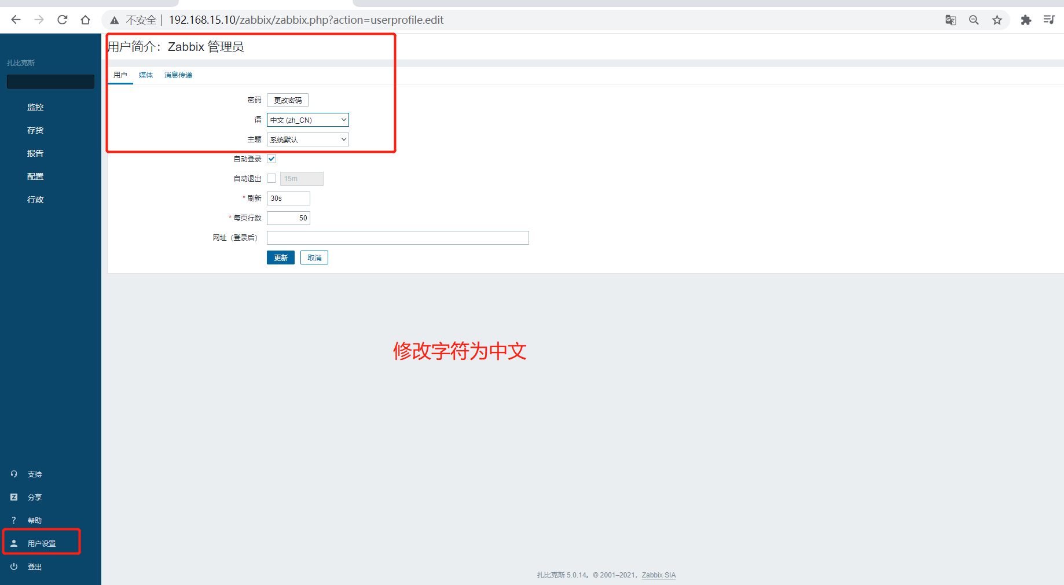Open the 帮助 link in sidebar

35,520
